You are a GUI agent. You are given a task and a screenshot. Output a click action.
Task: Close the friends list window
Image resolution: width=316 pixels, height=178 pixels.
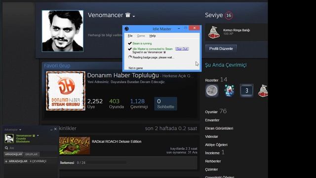(x=55, y=129)
